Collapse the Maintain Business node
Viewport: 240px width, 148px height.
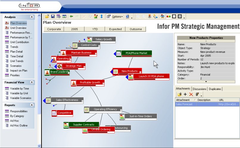tap(96, 54)
